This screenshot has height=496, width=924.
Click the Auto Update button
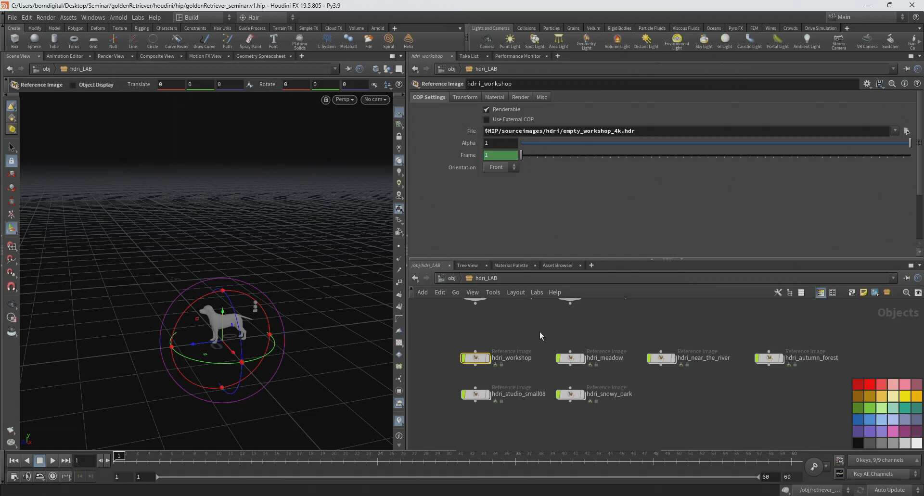(889, 490)
